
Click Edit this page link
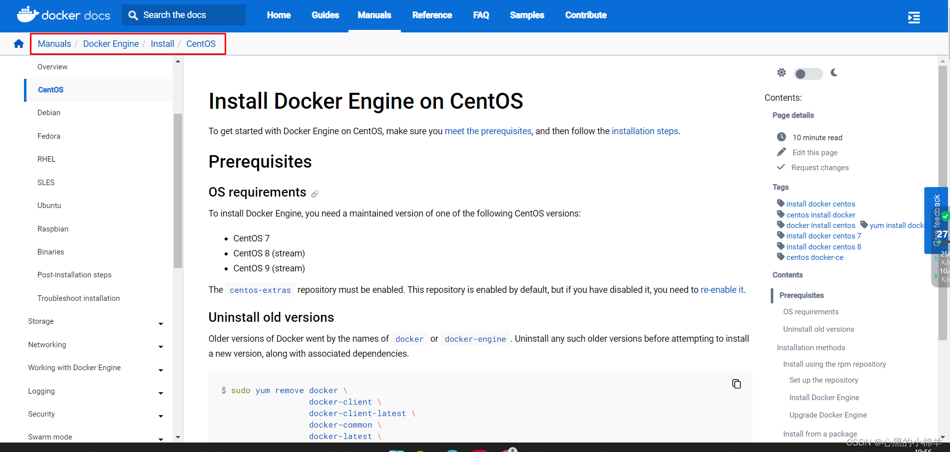coord(815,153)
